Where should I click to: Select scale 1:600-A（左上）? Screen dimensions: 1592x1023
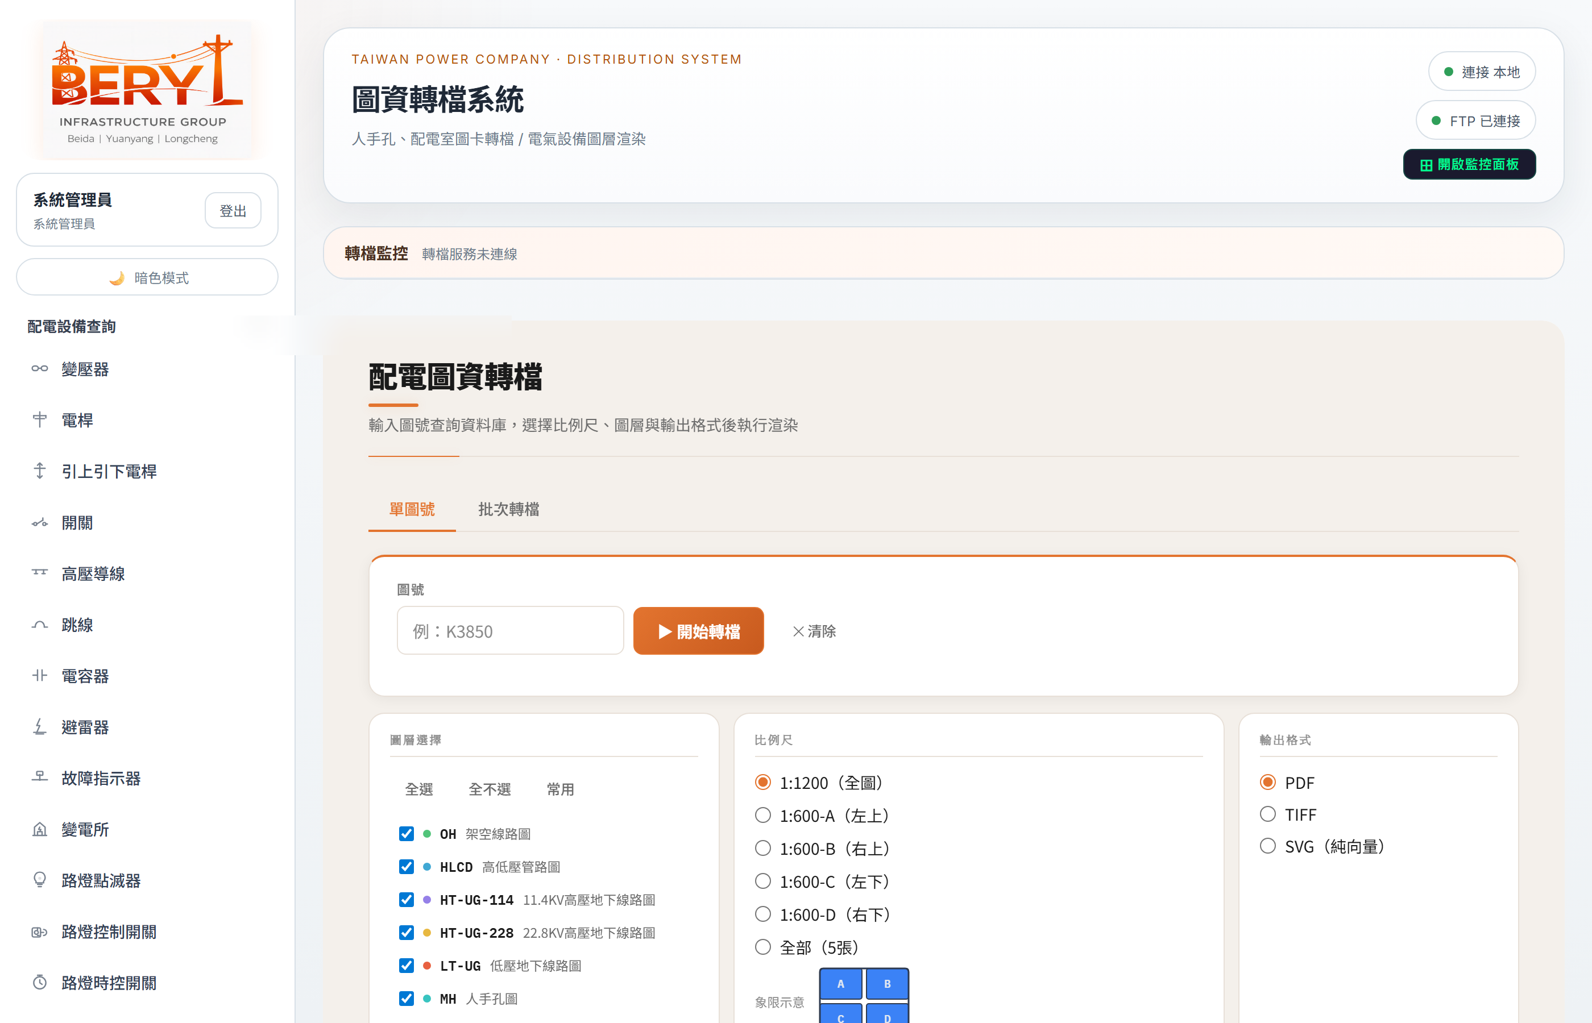coord(763,815)
